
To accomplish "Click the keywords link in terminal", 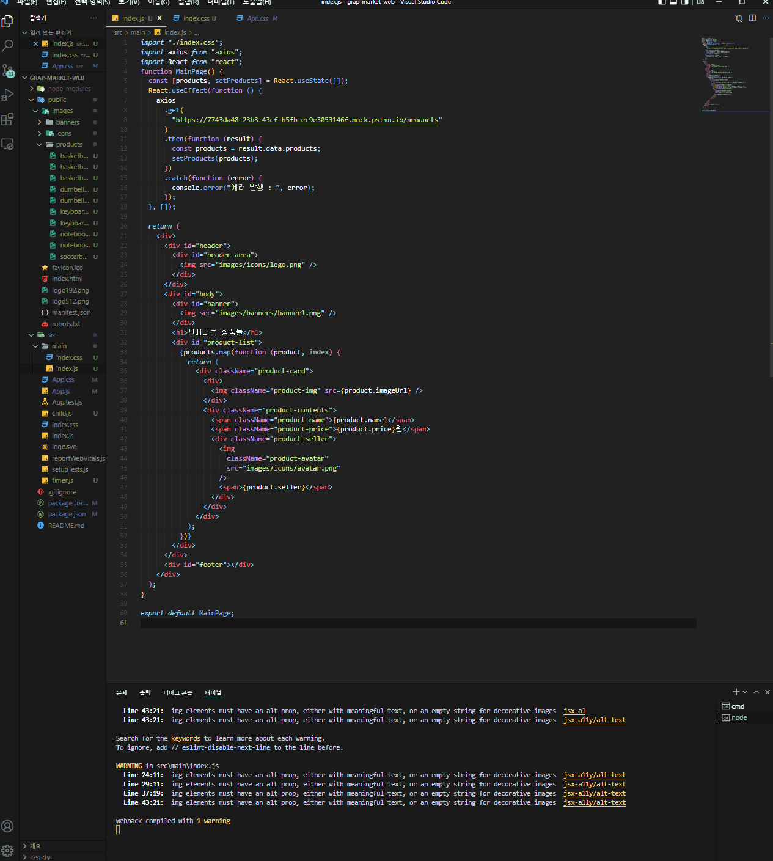I will click(x=186, y=739).
